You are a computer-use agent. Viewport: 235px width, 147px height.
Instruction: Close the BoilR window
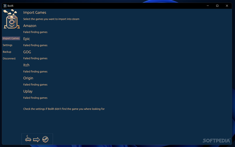227,6
